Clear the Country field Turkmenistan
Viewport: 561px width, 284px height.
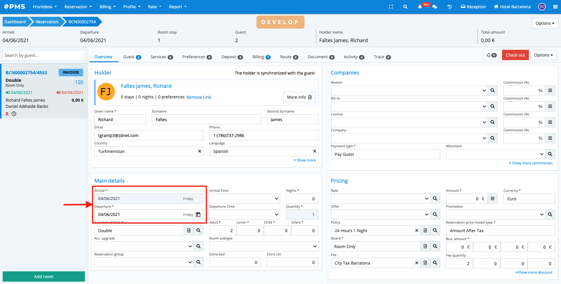(200, 151)
